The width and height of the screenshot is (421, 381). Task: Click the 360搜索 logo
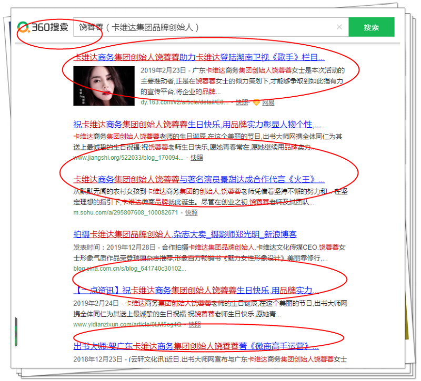tap(43, 27)
